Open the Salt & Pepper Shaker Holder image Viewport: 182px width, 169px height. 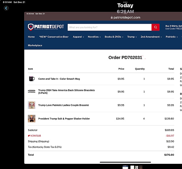[32, 119]
